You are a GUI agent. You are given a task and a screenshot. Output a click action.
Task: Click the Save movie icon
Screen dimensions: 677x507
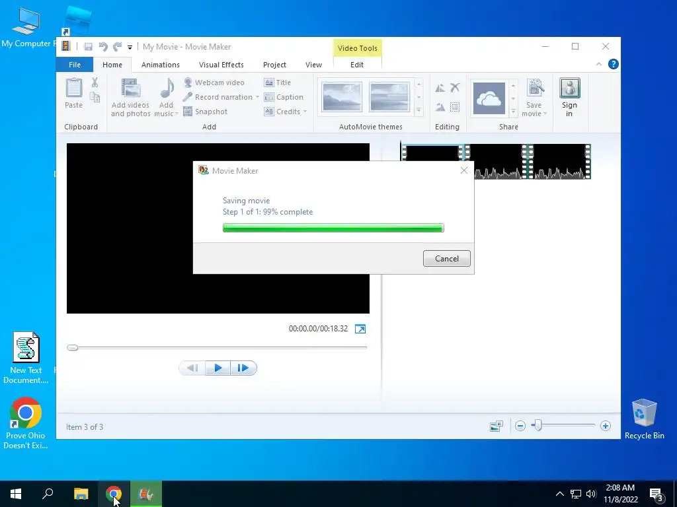pos(534,89)
